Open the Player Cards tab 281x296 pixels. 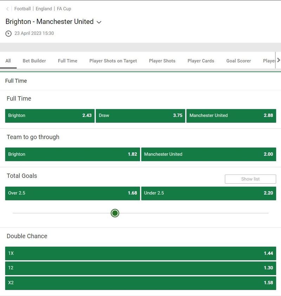click(x=201, y=61)
